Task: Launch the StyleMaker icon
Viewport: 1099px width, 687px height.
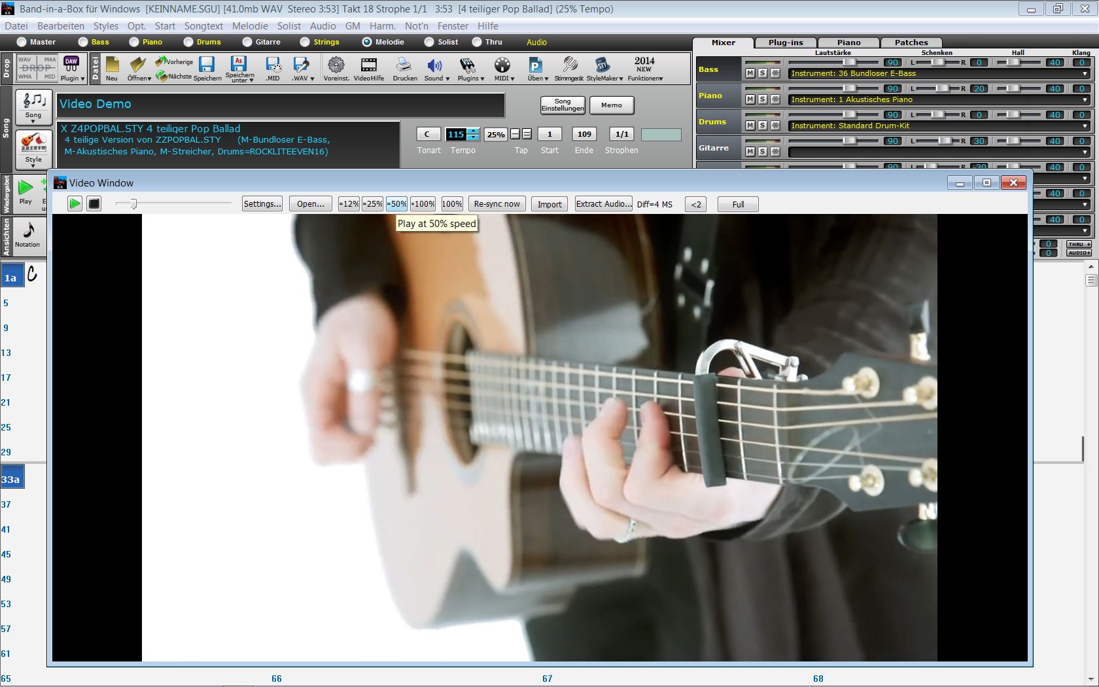Action: (x=601, y=65)
